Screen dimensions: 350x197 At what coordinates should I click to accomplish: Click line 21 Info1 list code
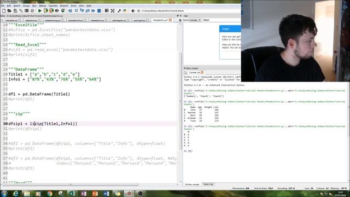pos(55,79)
